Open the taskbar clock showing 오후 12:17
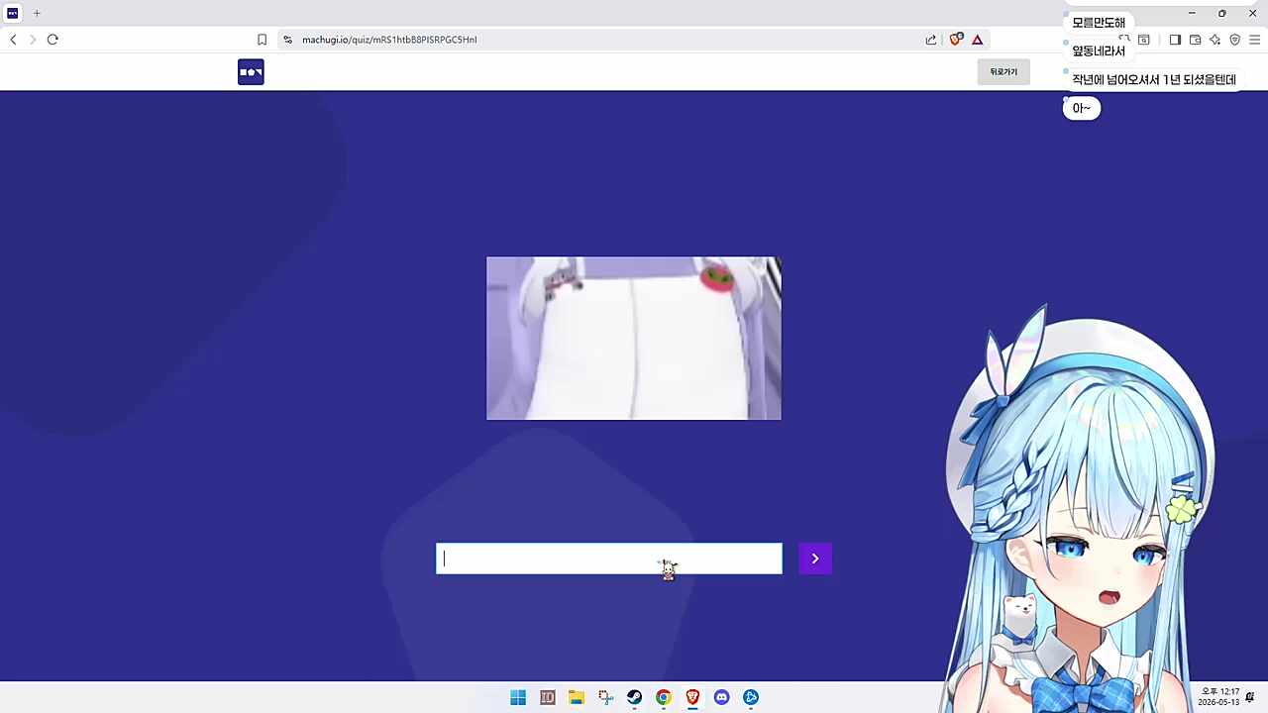Screen dimensions: 1268x713 tap(1219, 697)
